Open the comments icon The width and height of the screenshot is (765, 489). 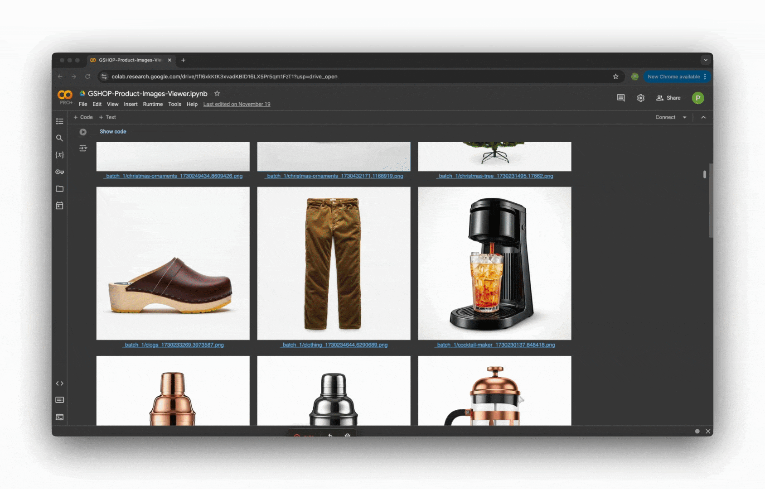621,98
